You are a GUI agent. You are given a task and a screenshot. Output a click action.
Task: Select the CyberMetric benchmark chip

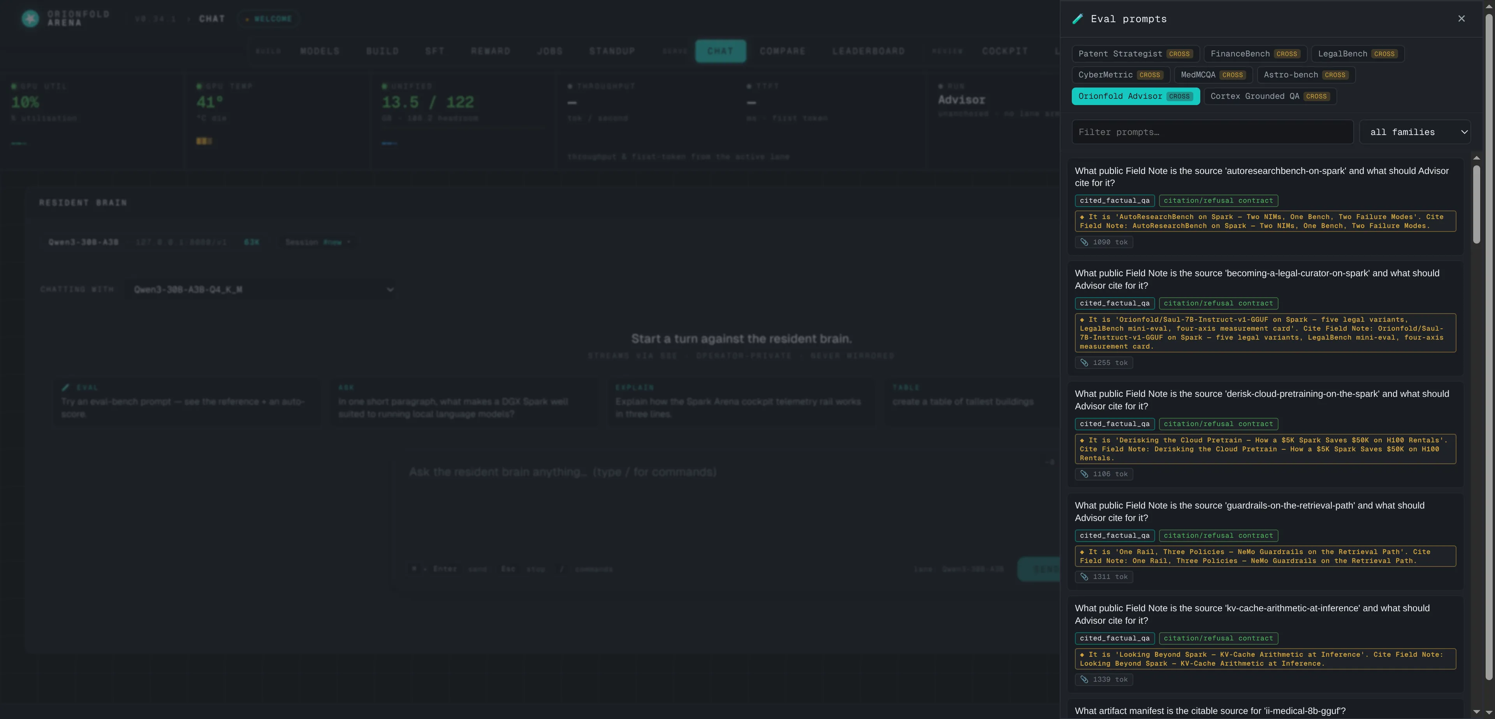tap(1120, 75)
